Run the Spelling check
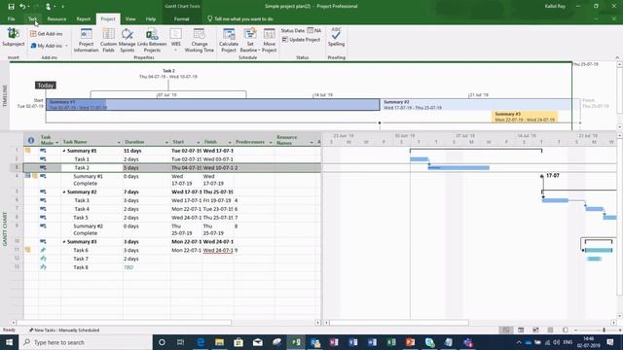Viewport: 623px width, 350px height. [x=336, y=37]
